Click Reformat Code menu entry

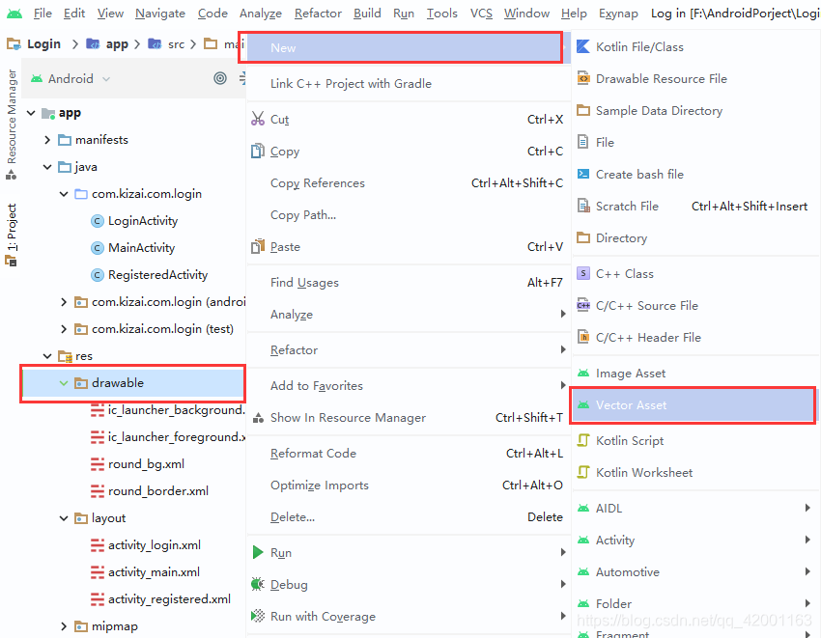point(409,454)
